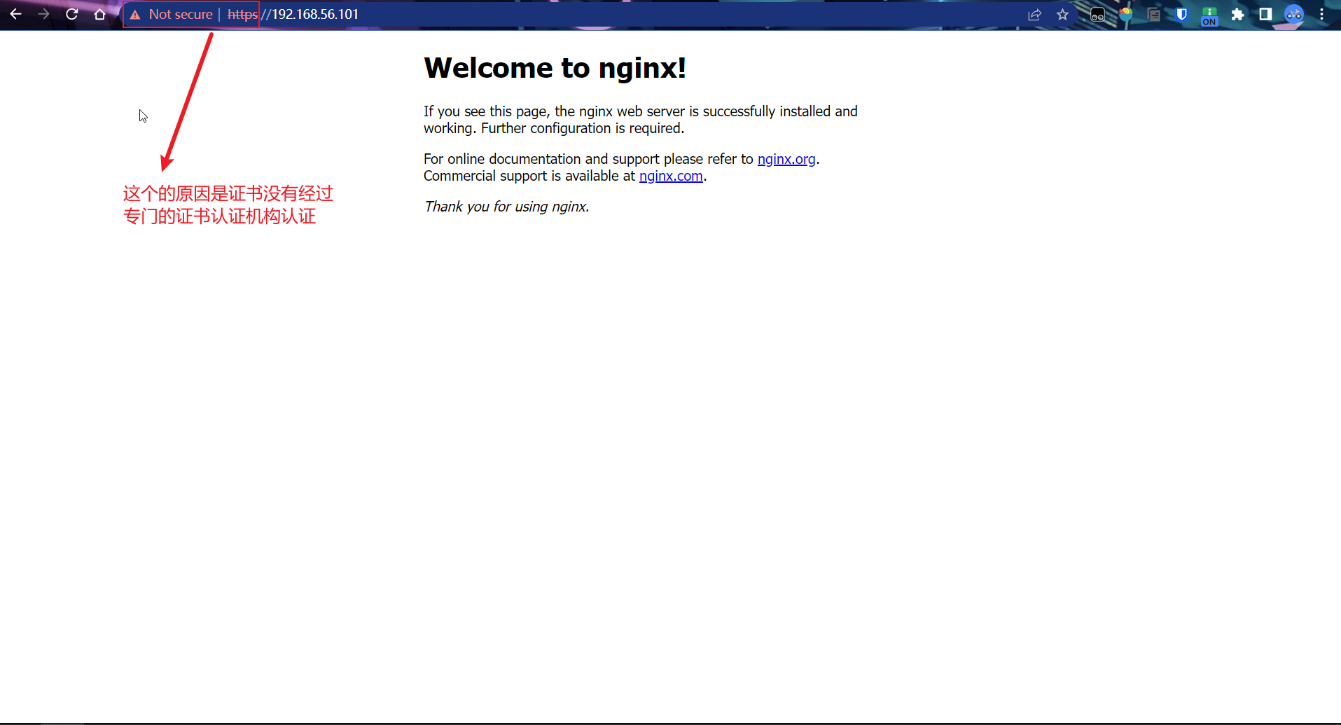Open the gray document copy extension
This screenshot has height=725, width=1341.
(1153, 15)
